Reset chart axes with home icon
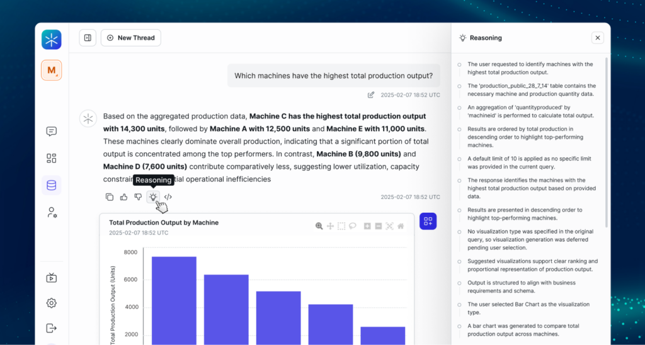Viewport: 645px width, 345px height. point(401,226)
